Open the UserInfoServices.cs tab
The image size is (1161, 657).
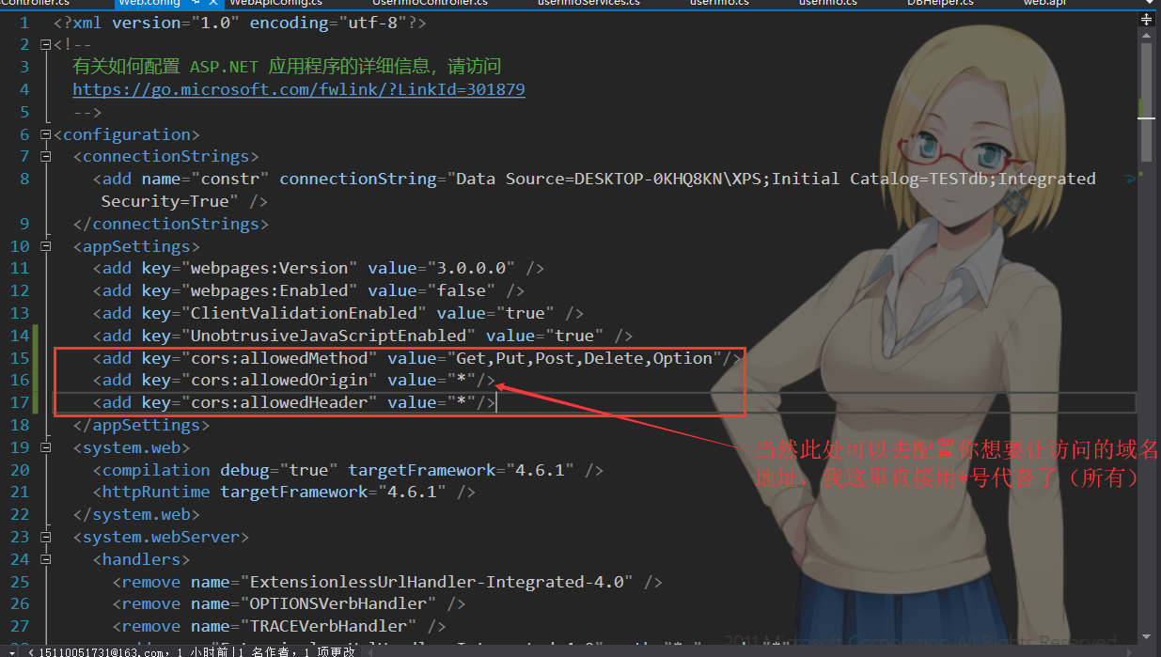588,4
